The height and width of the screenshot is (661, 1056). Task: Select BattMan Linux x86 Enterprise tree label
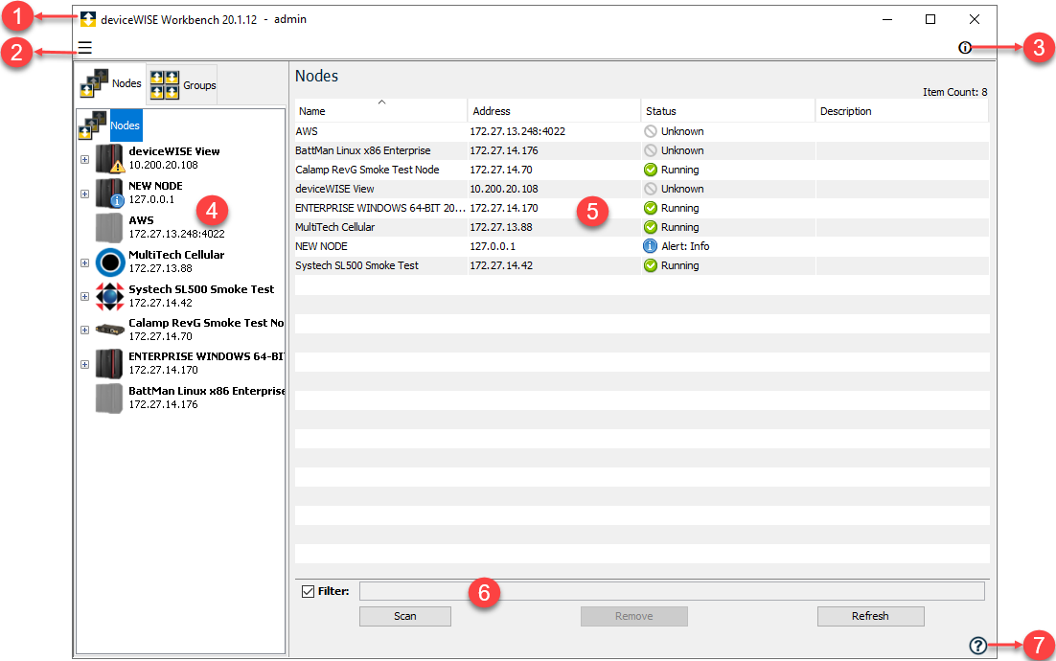coord(207,391)
